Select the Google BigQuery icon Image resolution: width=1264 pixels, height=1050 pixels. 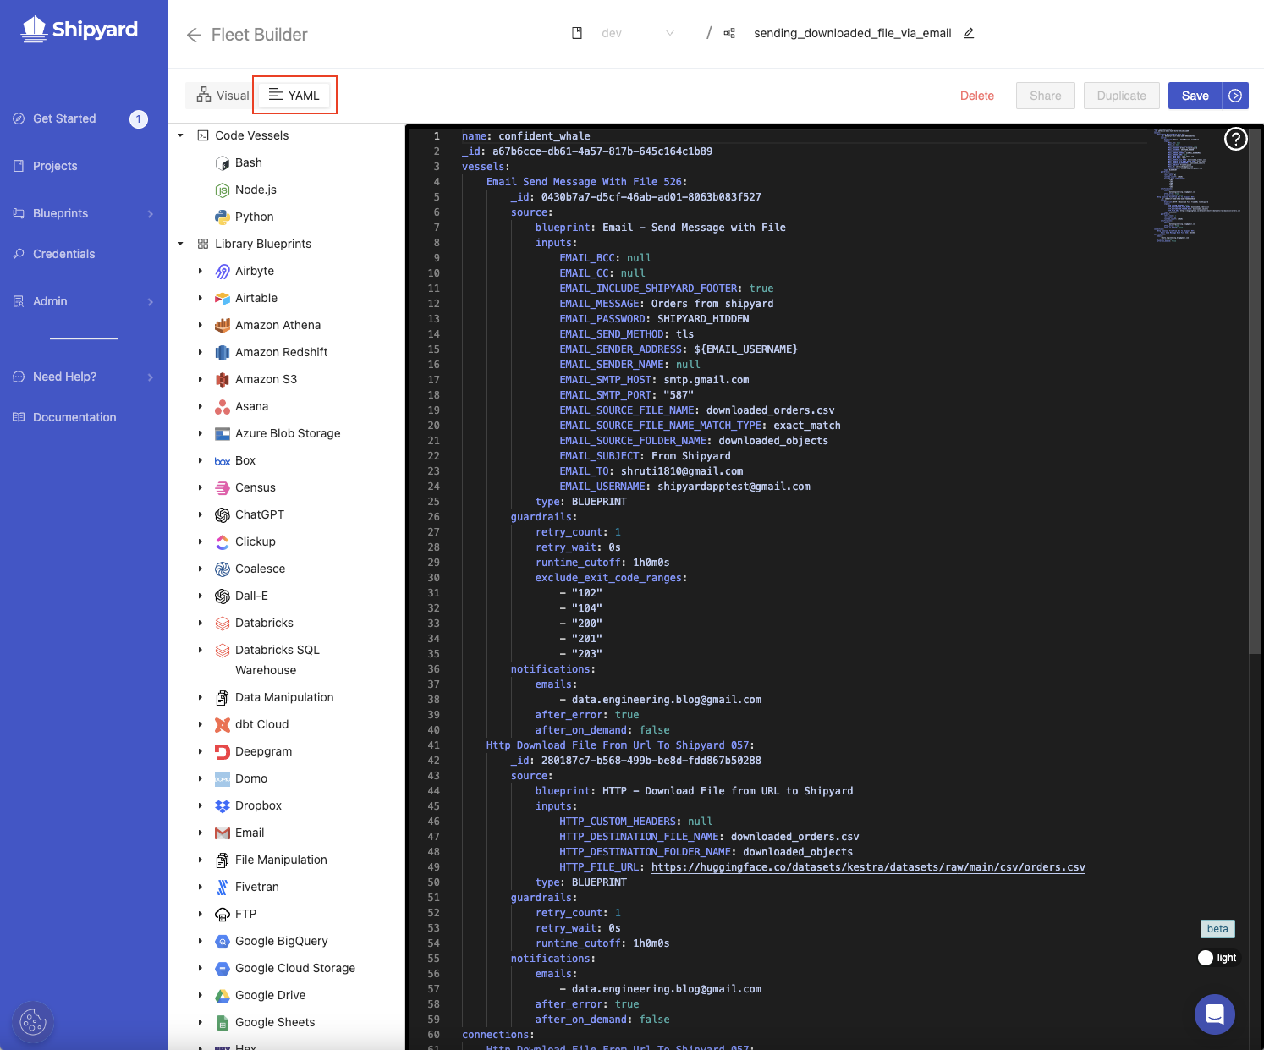tap(222, 941)
